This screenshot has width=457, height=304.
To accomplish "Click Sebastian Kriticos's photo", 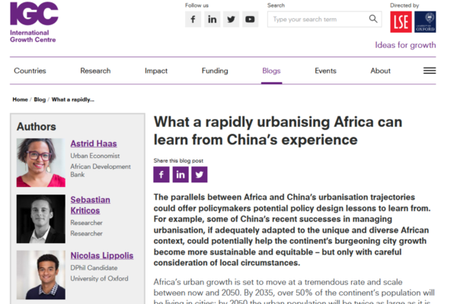I will point(41,219).
